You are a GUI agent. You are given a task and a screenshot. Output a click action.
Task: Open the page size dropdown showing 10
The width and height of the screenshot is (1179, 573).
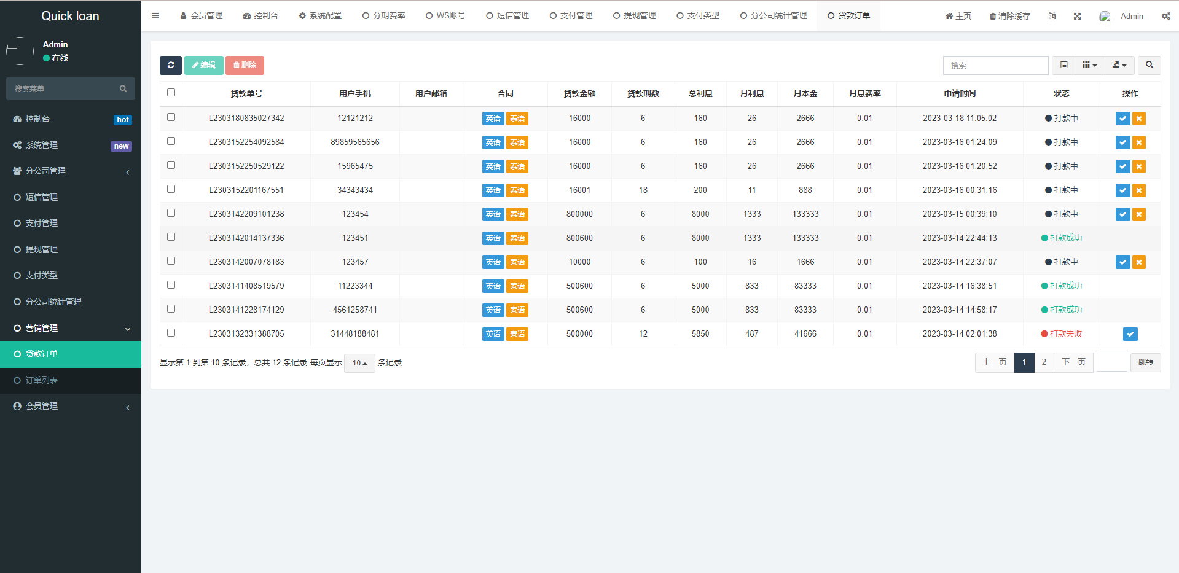pos(359,363)
